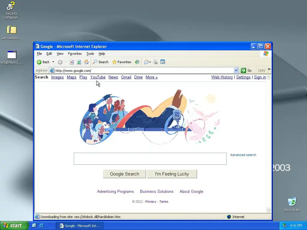The width and height of the screenshot is (307, 230).
Task: Go to the Home page icon
Action: coord(86,62)
